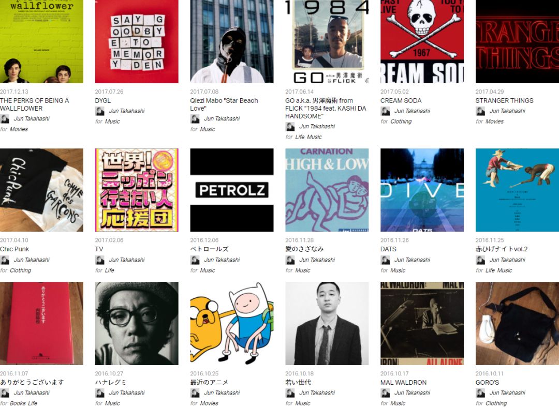Click the author avatar icon under GORO'S

[480, 393]
